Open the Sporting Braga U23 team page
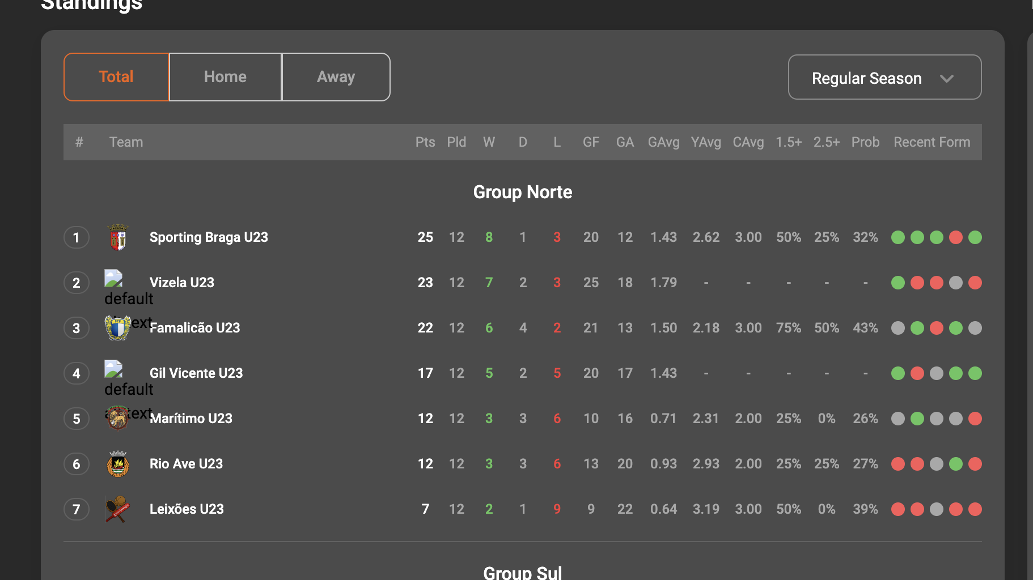This screenshot has width=1033, height=580. click(209, 237)
